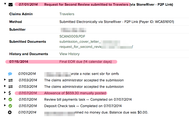Open the request_for_second_review document link
The width and height of the screenshot is (189, 121).
pyautogui.click(x=96, y=47)
